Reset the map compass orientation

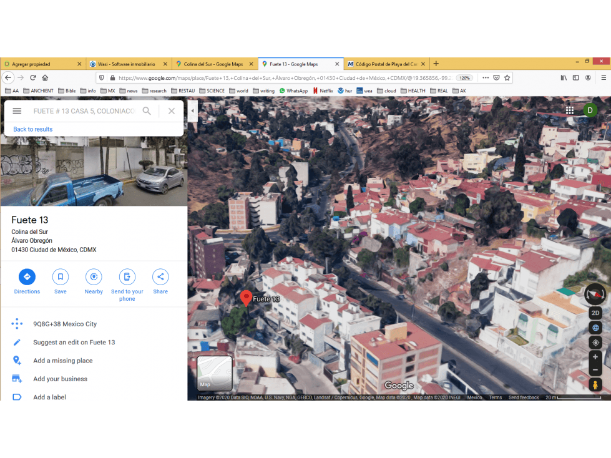(x=595, y=294)
